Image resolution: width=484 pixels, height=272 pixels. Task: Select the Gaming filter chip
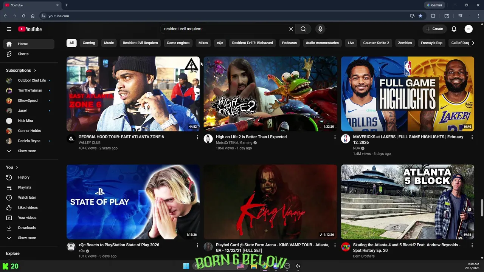coord(89,43)
